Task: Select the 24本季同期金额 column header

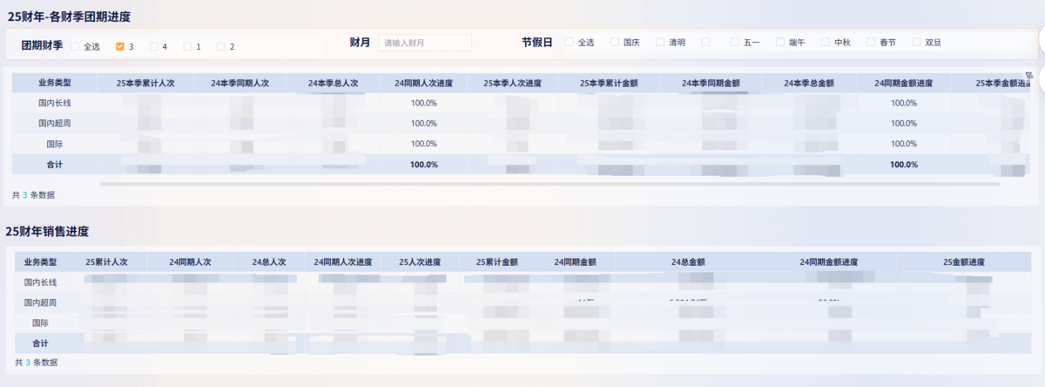Action: coord(711,84)
